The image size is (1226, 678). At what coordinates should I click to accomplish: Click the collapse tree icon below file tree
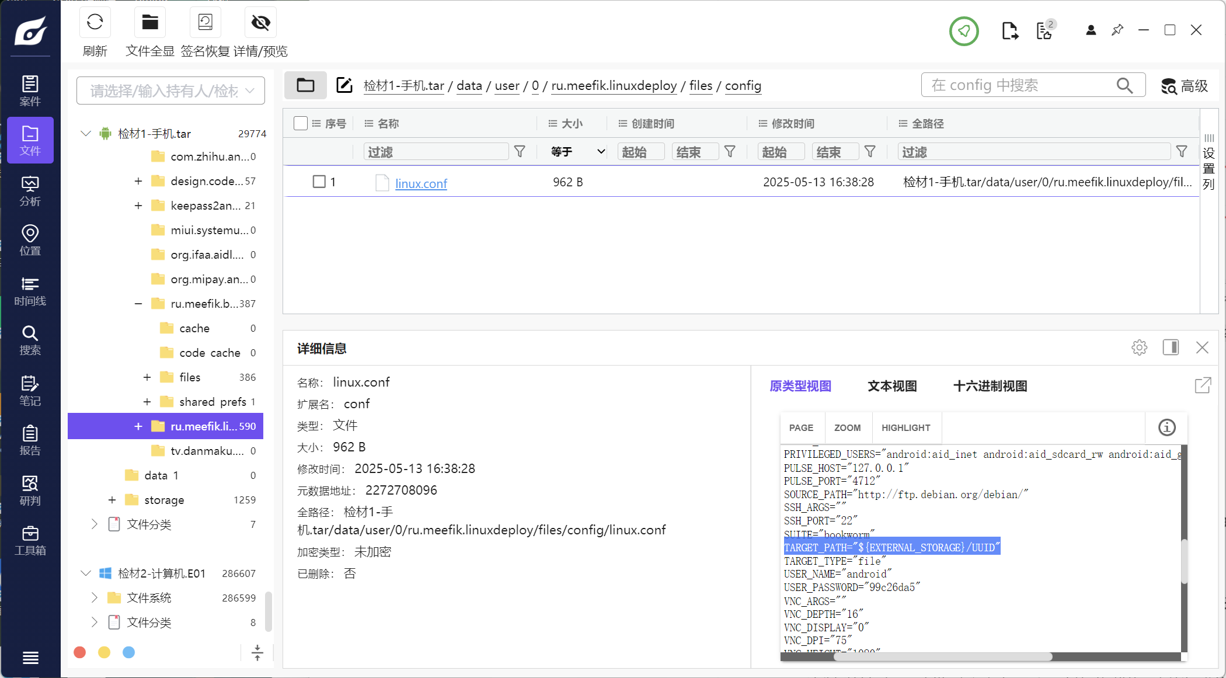[257, 652]
